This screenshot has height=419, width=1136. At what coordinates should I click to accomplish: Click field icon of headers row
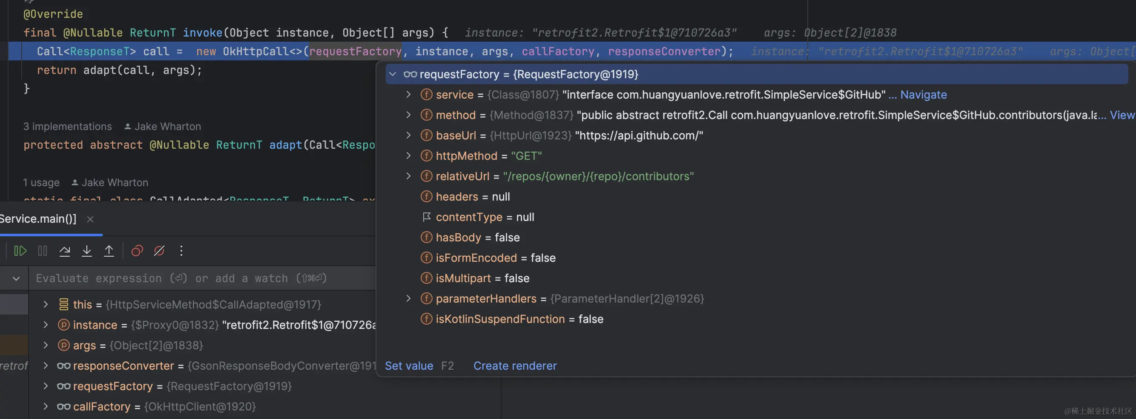point(426,196)
